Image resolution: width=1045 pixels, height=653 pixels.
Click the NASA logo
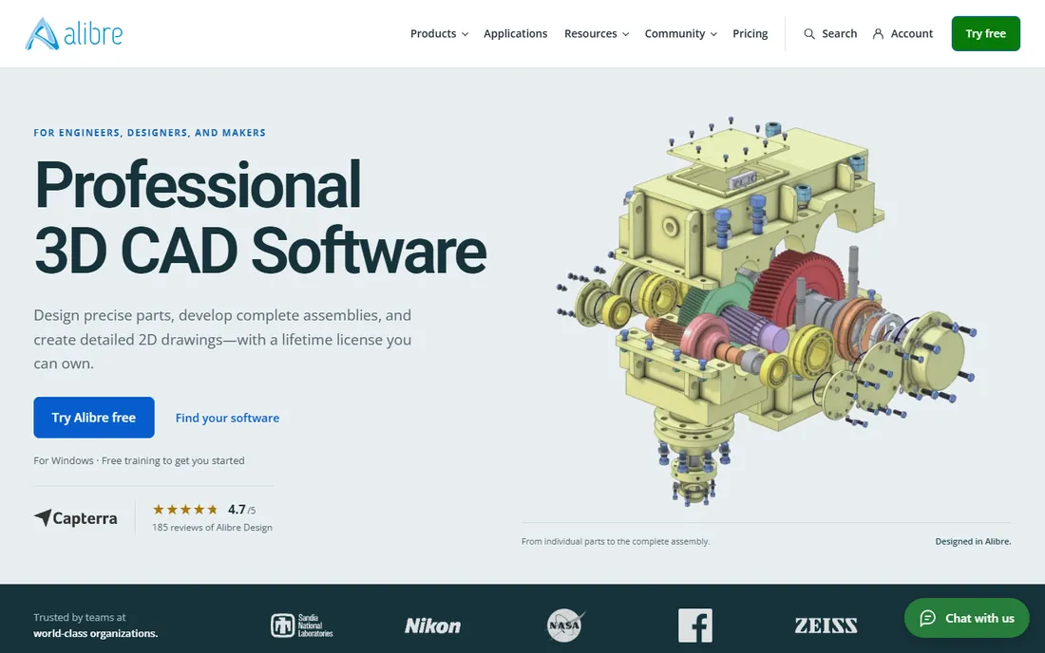tap(564, 625)
